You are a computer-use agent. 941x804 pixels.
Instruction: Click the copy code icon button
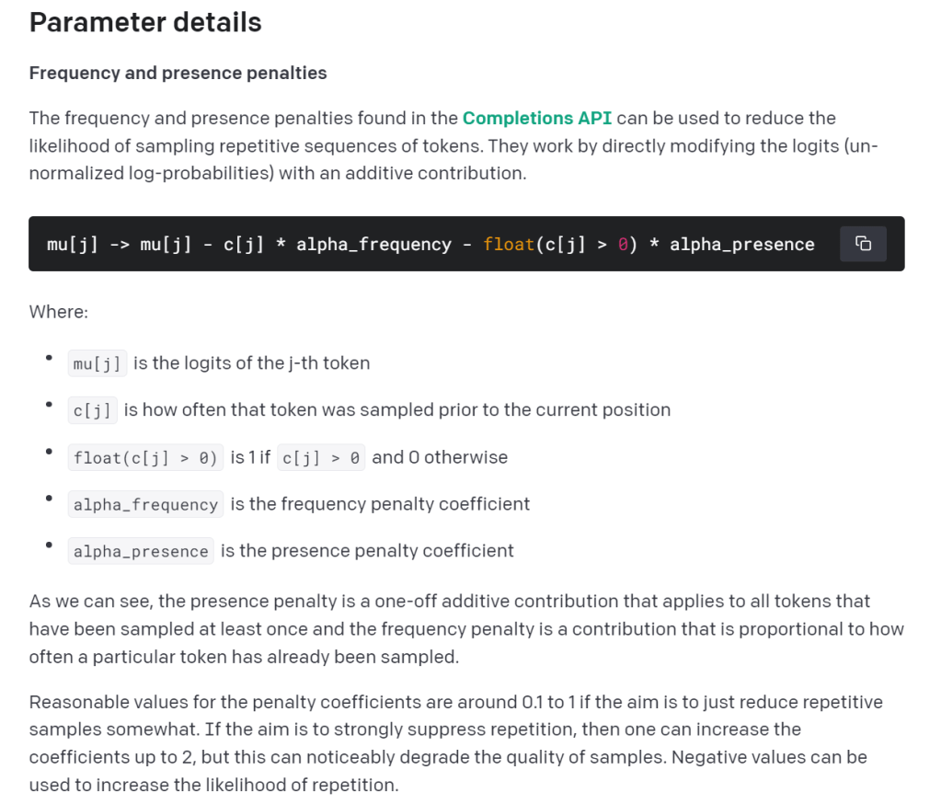pos(863,244)
